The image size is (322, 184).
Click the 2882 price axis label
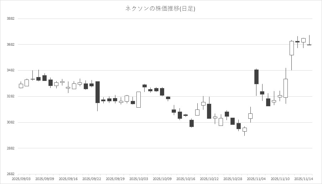[x=10, y=148]
